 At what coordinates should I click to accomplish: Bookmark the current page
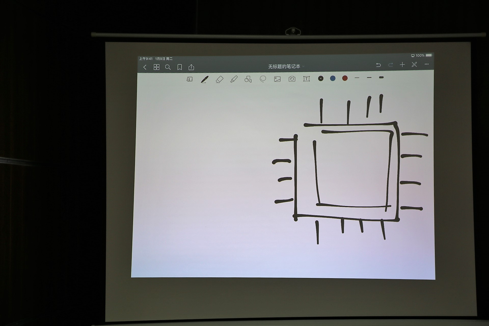click(180, 67)
